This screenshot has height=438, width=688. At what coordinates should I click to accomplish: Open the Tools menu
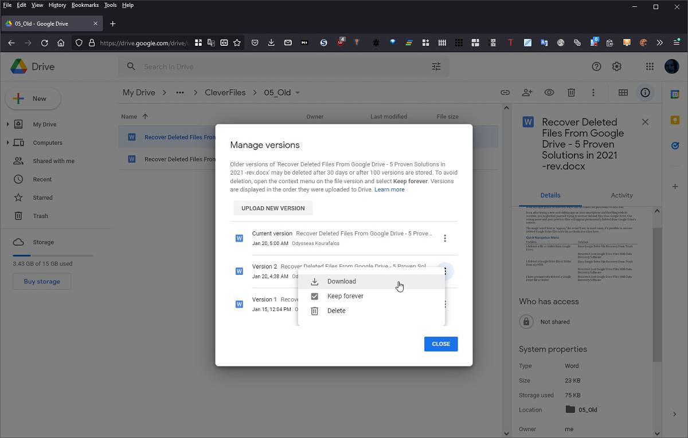coord(110,5)
